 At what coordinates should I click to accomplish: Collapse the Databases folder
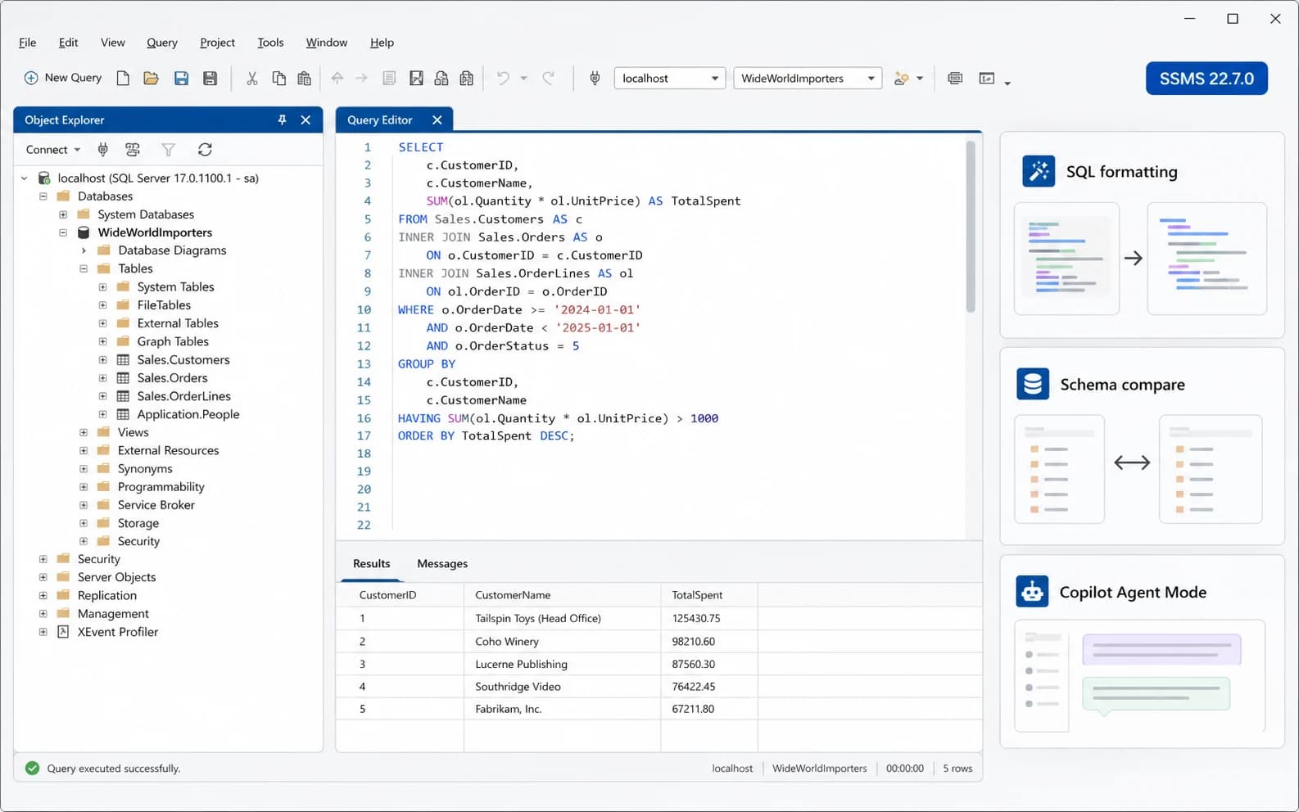pos(43,196)
